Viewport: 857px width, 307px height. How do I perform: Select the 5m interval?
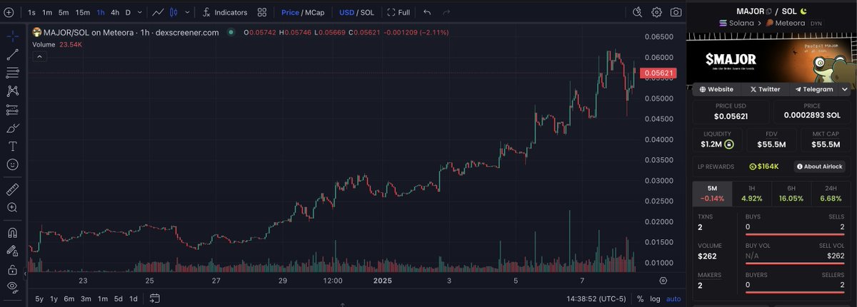point(64,12)
